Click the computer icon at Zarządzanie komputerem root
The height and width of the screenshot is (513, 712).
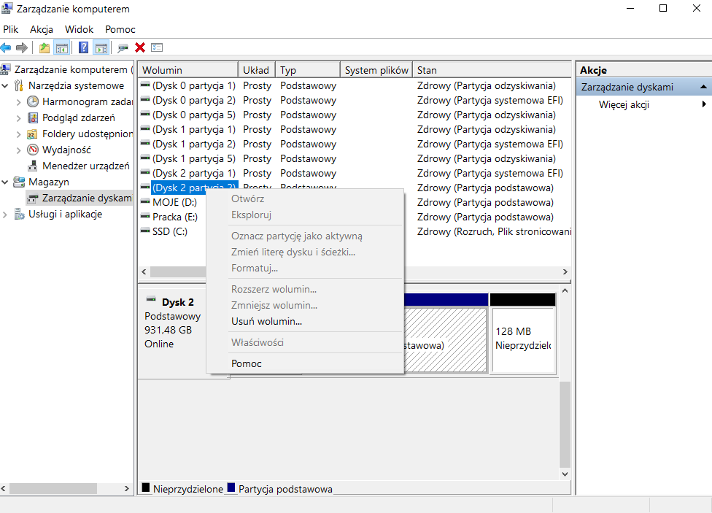click(5, 69)
